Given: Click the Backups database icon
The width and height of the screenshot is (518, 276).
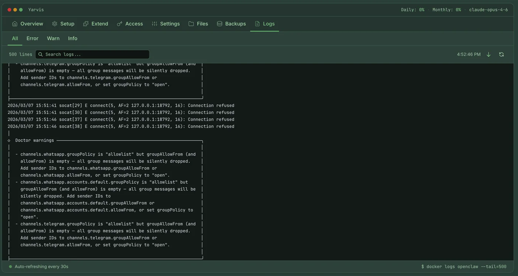Looking at the screenshot, I should [219, 24].
